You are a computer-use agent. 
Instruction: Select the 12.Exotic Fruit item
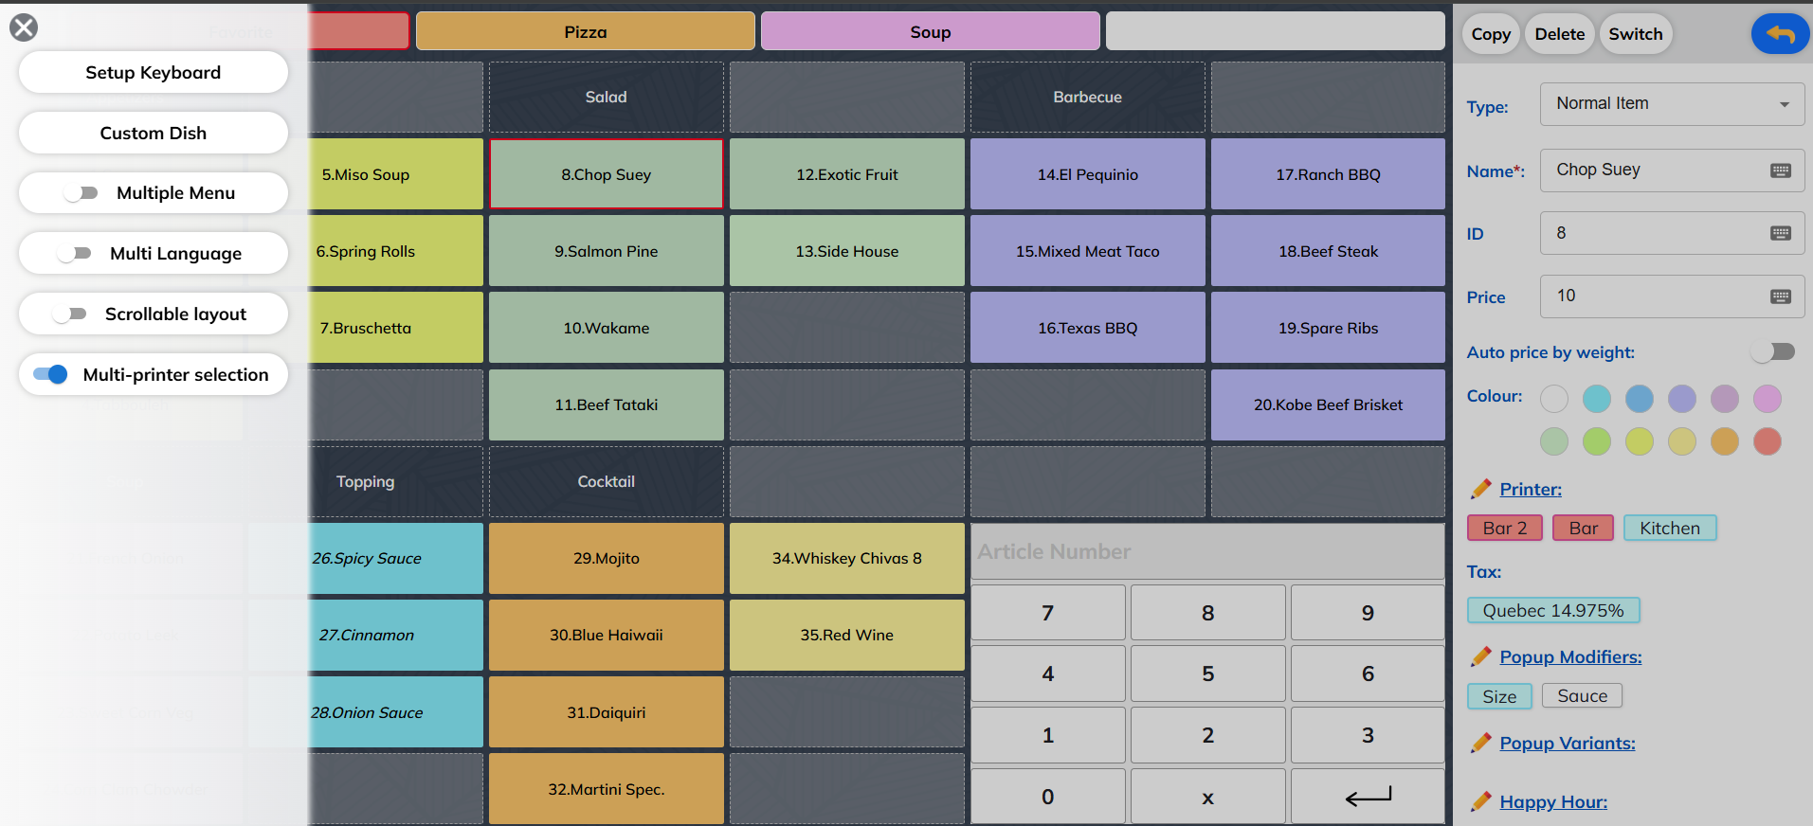point(847,174)
